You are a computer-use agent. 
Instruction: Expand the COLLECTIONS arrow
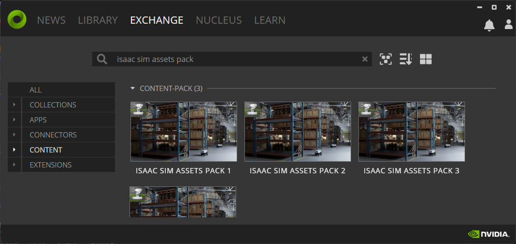14,105
